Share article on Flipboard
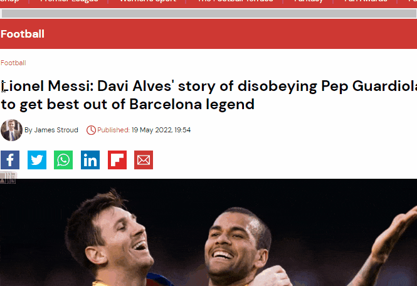 pyautogui.click(x=117, y=160)
